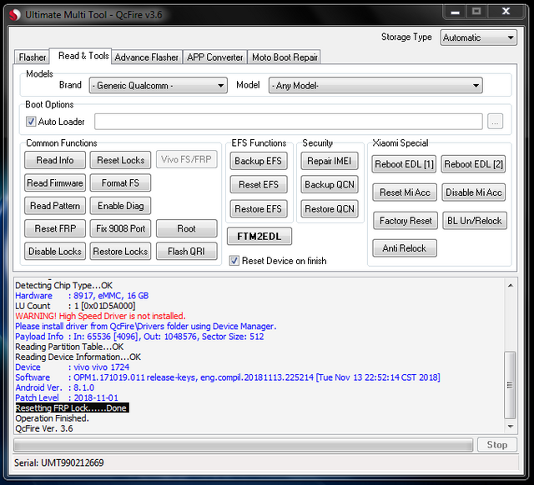Click the log scrollbar thumb
This screenshot has height=485, width=534.
point(510,385)
